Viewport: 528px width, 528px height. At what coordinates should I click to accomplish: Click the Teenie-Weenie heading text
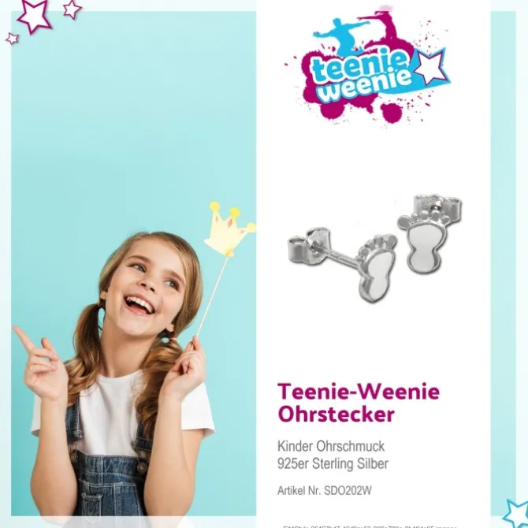pyautogui.click(x=359, y=392)
